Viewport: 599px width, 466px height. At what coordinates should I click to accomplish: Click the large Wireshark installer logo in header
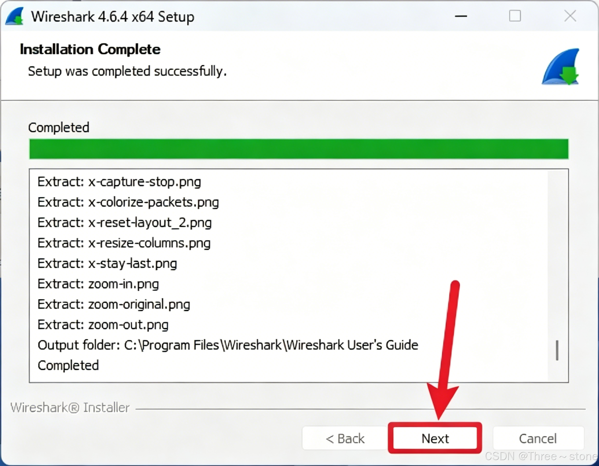pos(561,67)
